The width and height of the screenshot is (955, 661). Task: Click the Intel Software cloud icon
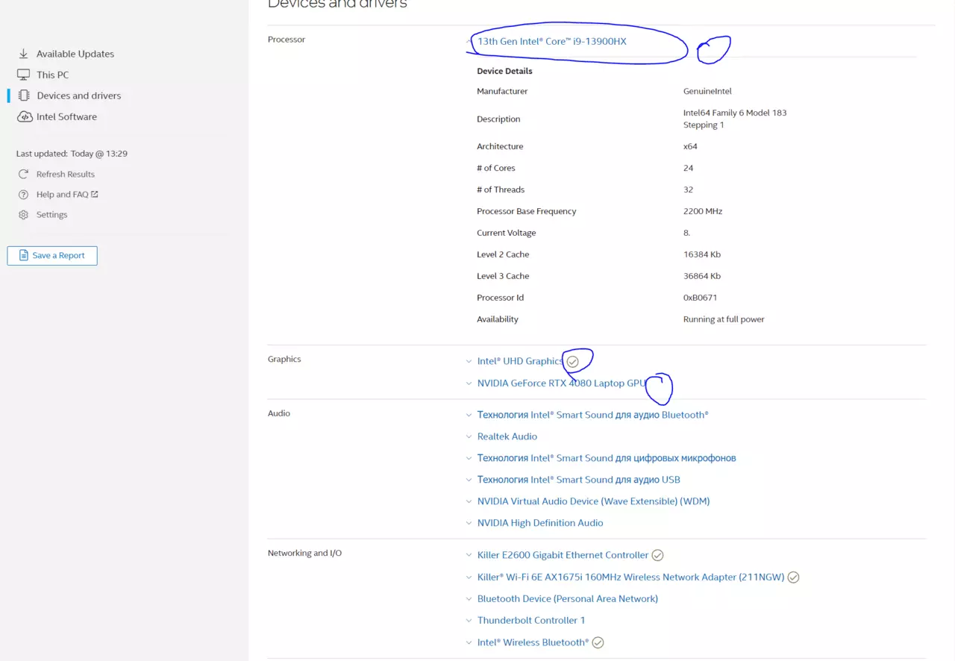(24, 116)
